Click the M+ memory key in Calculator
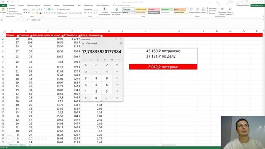The height and width of the screenshot is (149, 265). [98, 60]
